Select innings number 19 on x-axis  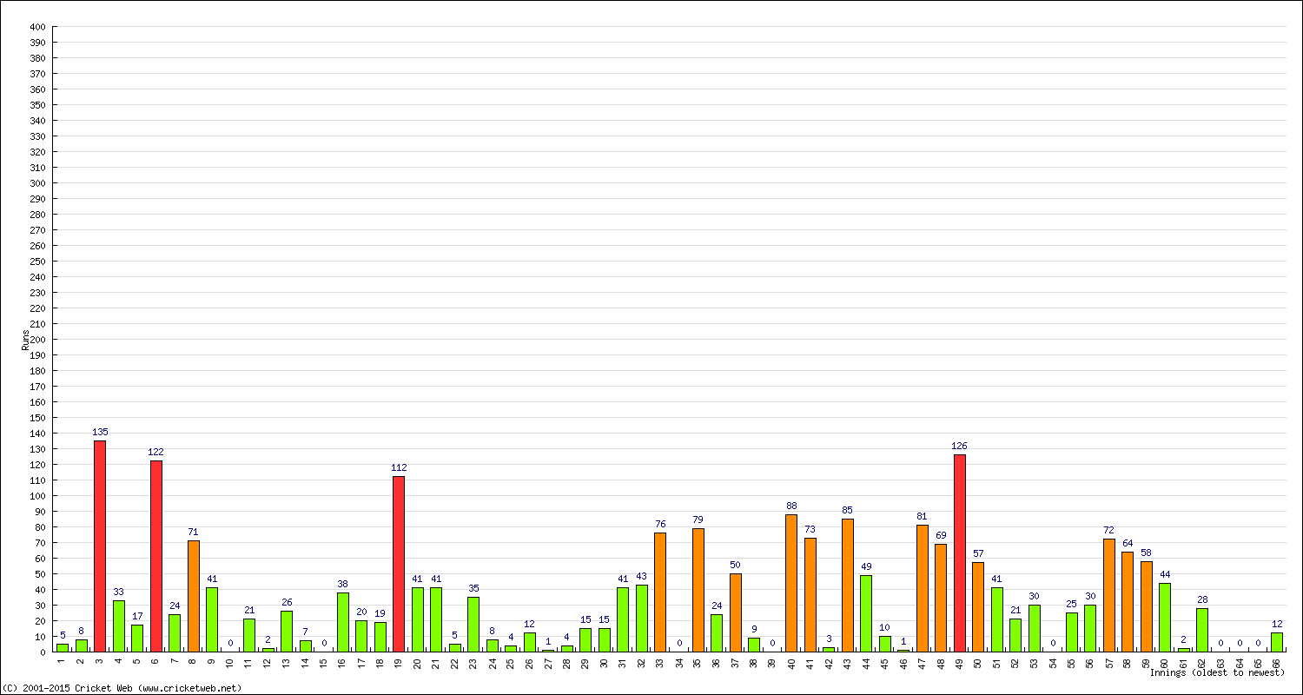tap(400, 662)
